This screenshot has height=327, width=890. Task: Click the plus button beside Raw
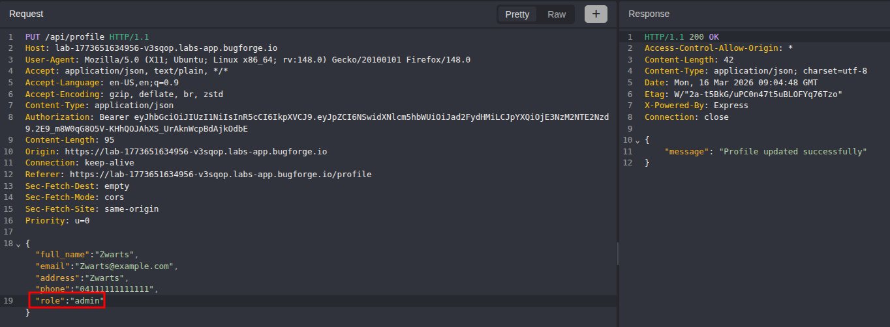(x=596, y=14)
